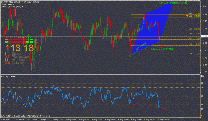
Task: Select the 109 daily average value
Action: tap(7, 63)
